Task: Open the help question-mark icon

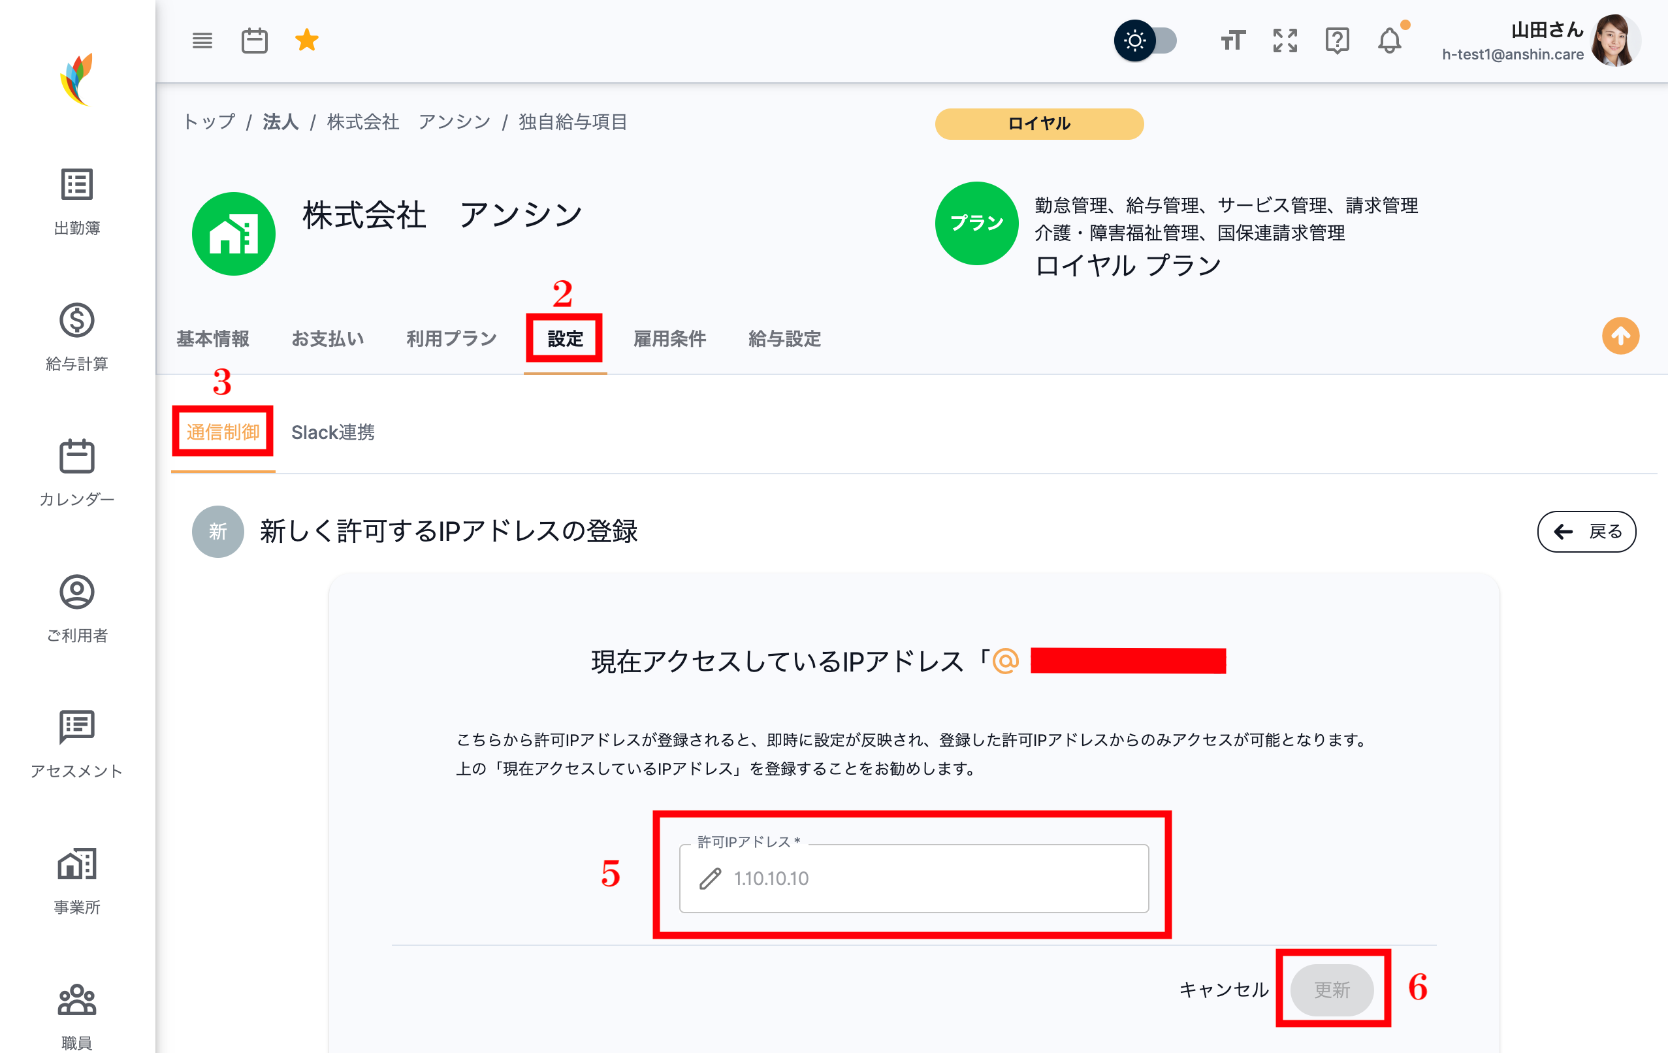Action: pyautogui.click(x=1337, y=41)
